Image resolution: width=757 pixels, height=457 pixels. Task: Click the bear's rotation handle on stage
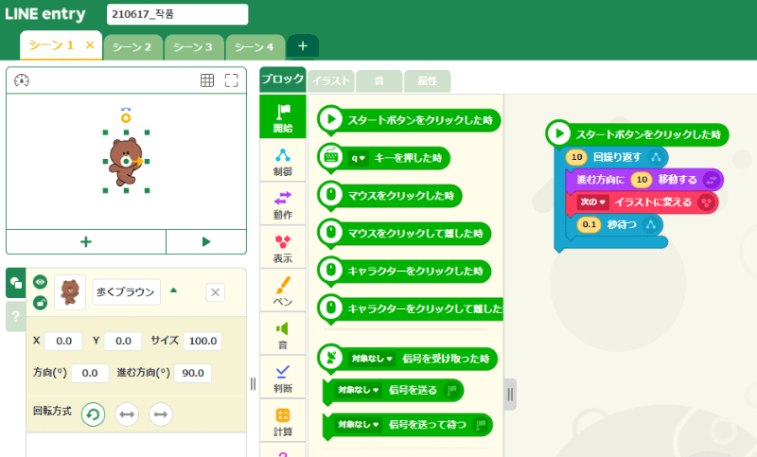(x=126, y=117)
